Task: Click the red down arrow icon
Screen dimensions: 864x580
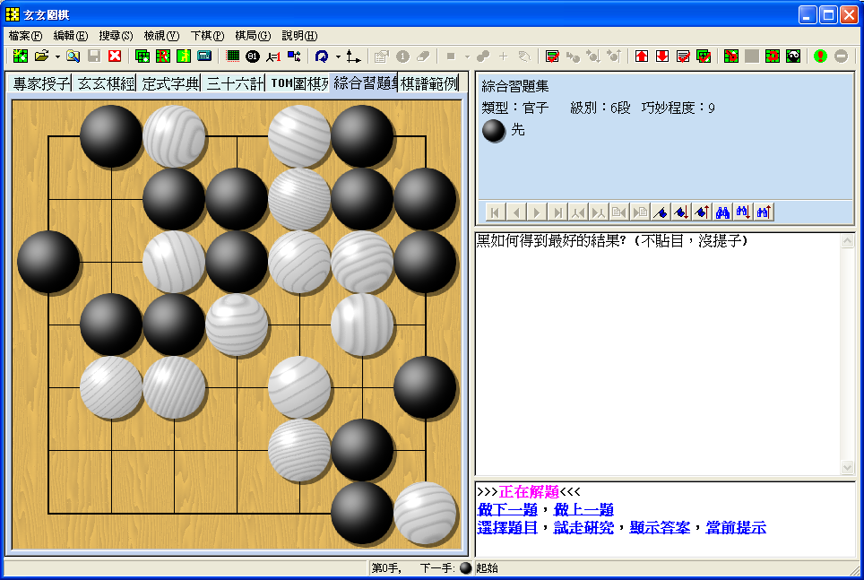Action: click(662, 56)
